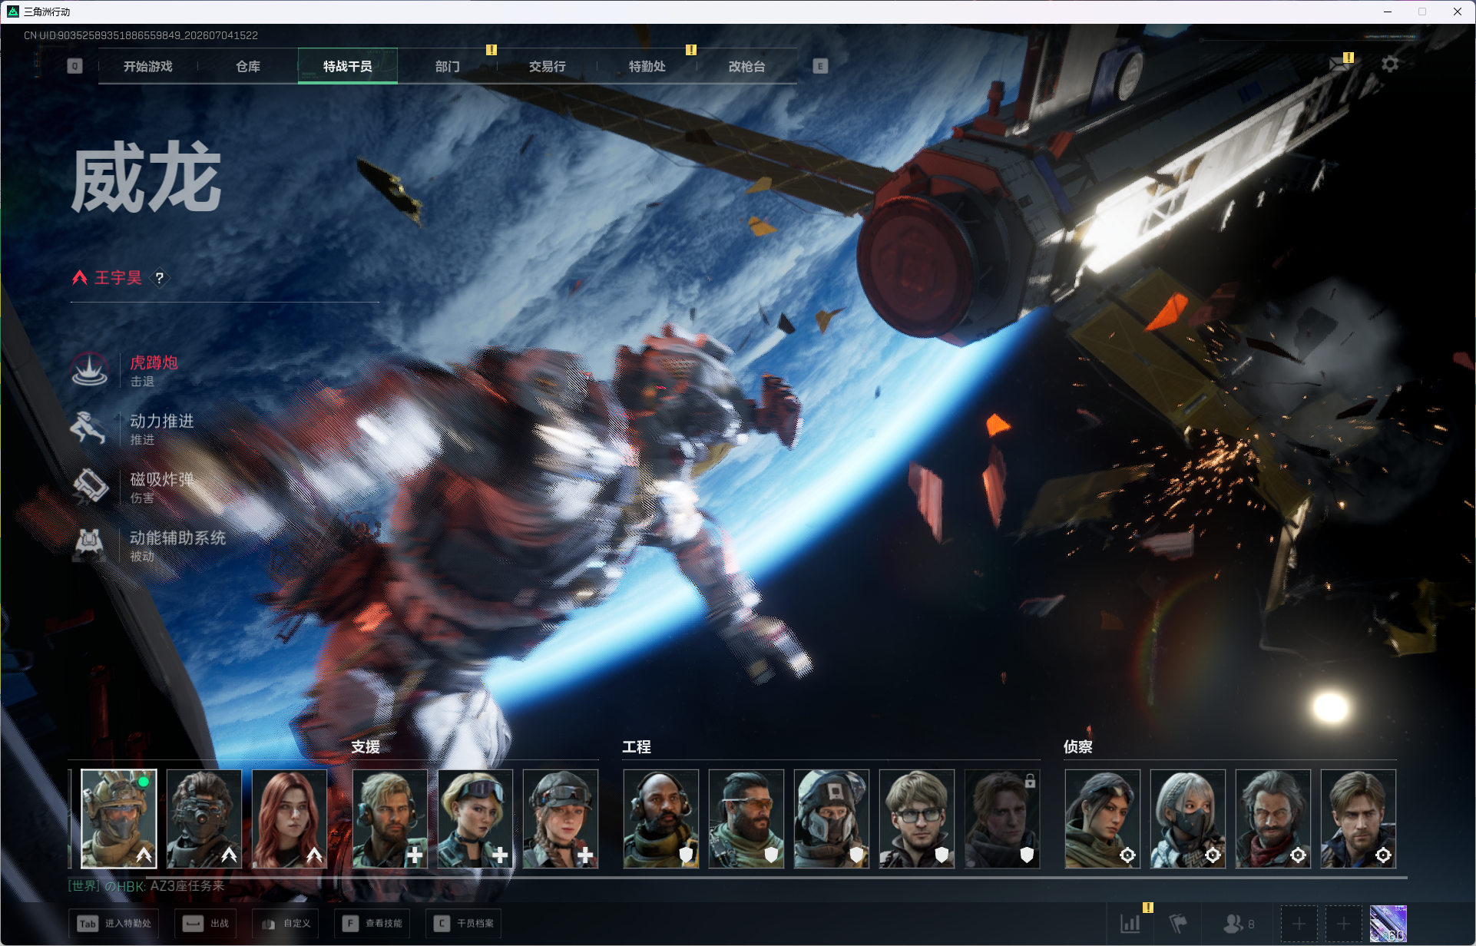Screen dimensions: 1476x946
Task: Select the 磁吸炸弹 skill icon
Action: (x=91, y=487)
